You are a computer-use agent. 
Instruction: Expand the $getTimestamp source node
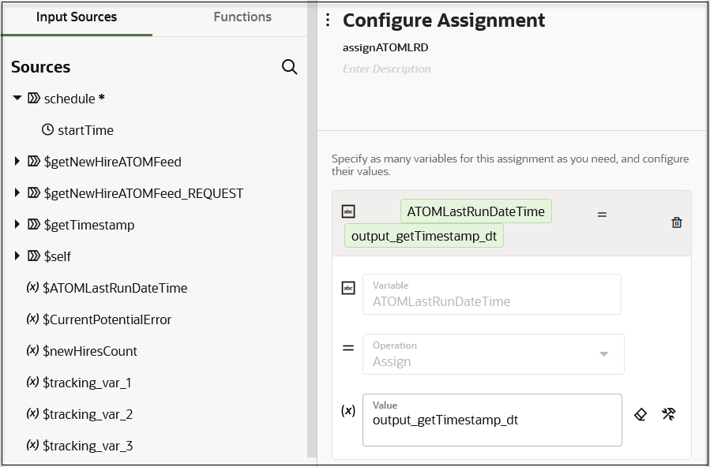(17, 225)
